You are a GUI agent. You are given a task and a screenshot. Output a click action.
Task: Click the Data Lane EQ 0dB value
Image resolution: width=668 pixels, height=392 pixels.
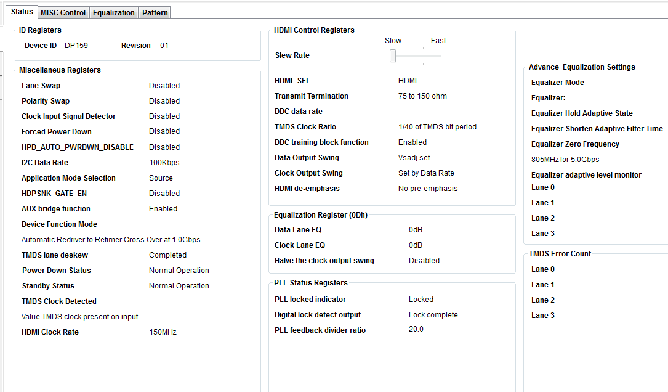tap(416, 230)
